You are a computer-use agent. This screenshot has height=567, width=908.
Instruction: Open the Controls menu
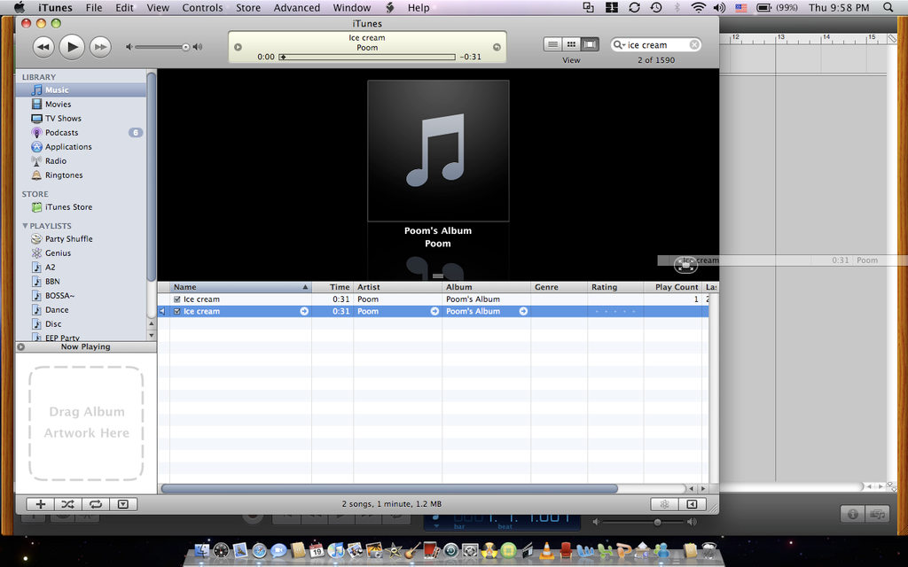click(202, 7)
